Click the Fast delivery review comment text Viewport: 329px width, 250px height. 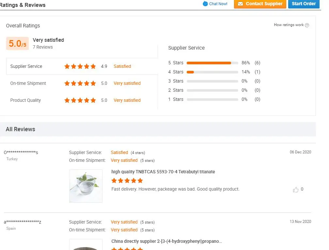pyautogui.click(x=175, y=189)
